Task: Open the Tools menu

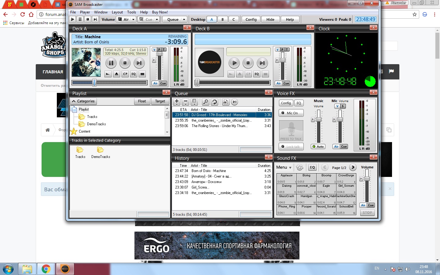Action: 131,12
